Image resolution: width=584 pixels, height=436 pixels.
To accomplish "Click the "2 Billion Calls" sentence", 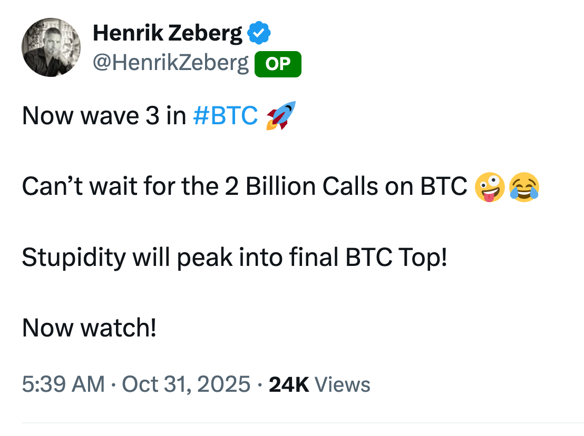I will [x=295, y=187].
